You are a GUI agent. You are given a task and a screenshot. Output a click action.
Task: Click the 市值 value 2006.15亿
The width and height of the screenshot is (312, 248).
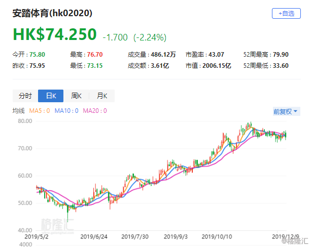click(x=217, y=65)
